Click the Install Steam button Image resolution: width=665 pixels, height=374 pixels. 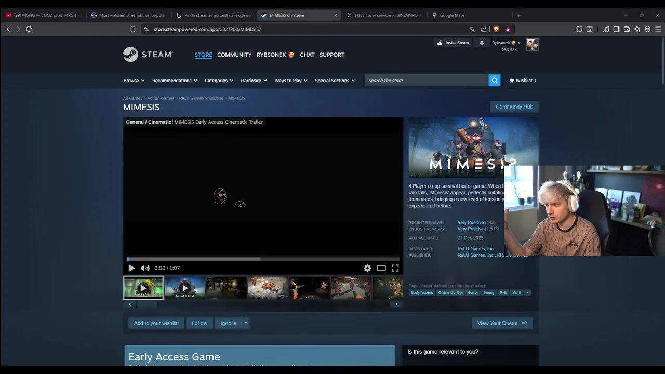pos(453,43)
